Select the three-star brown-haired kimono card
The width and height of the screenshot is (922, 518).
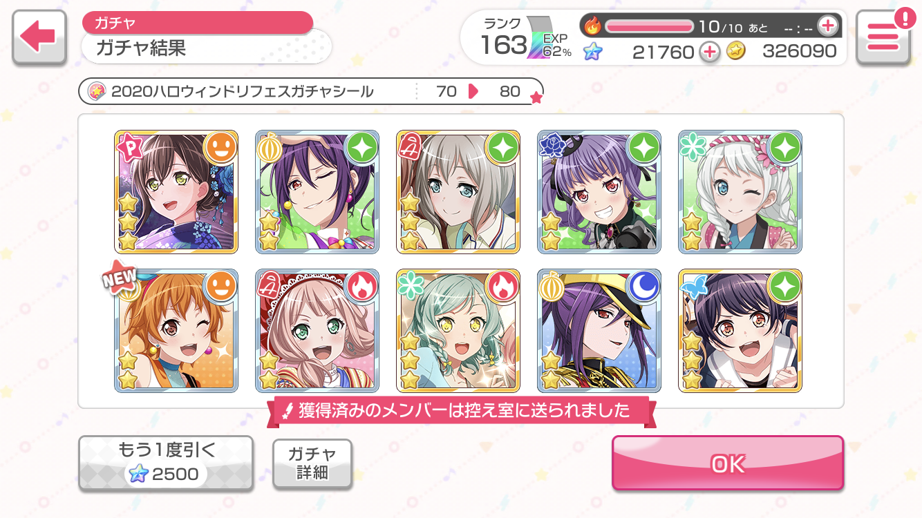coord(176,192)
